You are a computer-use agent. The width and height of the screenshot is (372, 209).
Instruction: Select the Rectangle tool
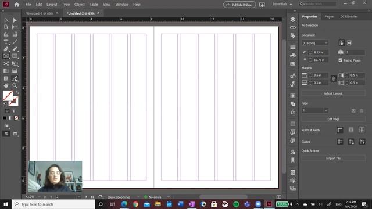(15, 56)
